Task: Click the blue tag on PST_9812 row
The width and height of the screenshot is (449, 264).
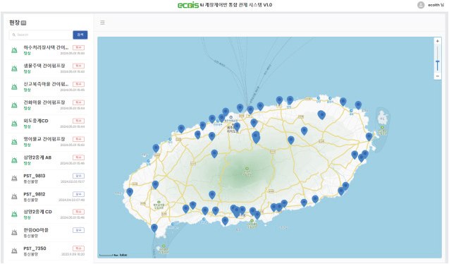Action: pos(78,194)
